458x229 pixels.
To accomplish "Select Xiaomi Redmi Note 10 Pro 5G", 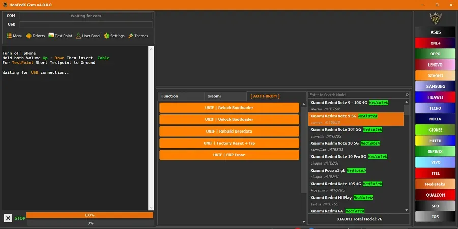I will (x=356, y=160).
